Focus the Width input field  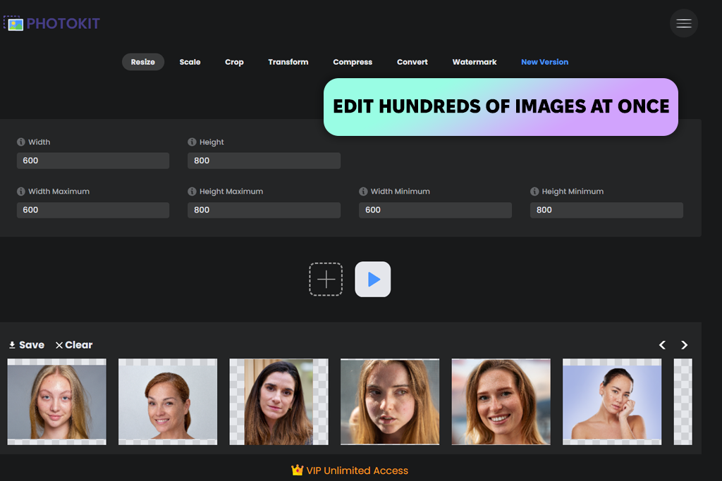point(93,161)
